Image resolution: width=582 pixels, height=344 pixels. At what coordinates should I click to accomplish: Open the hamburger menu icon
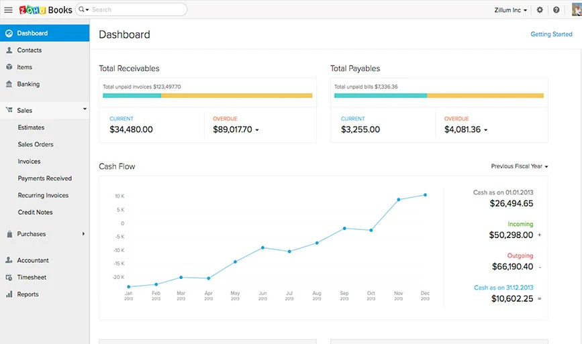[8, 10]
